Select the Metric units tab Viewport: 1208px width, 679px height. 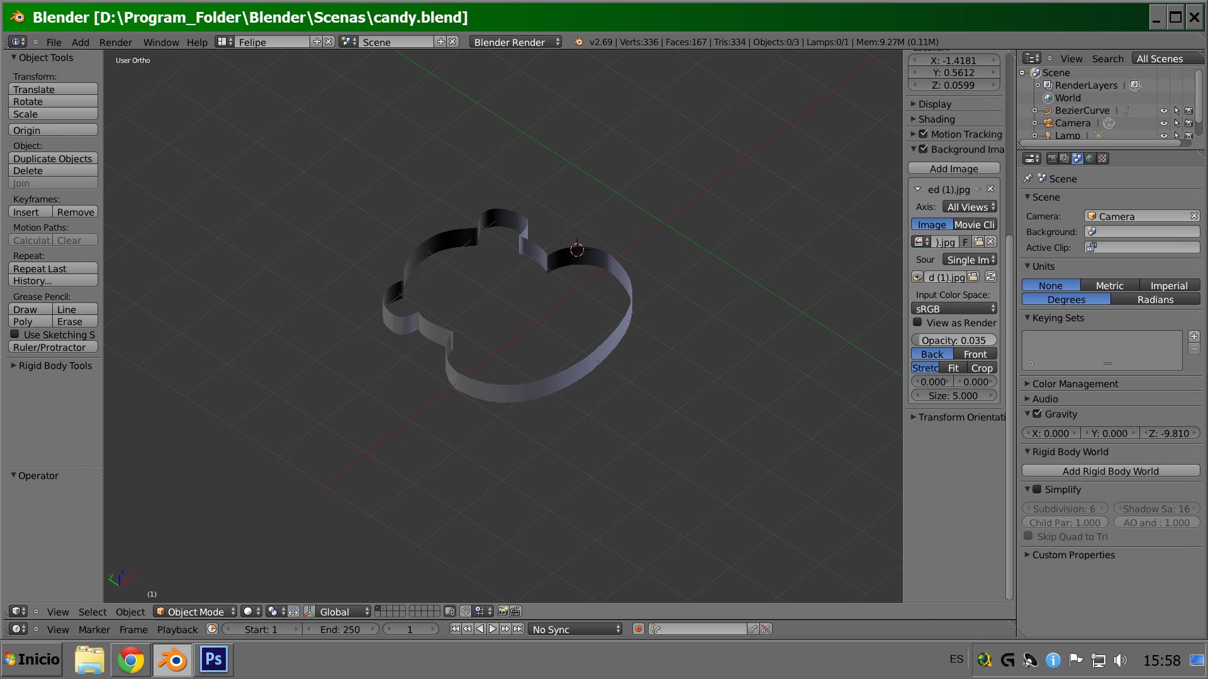[1109, 285]
